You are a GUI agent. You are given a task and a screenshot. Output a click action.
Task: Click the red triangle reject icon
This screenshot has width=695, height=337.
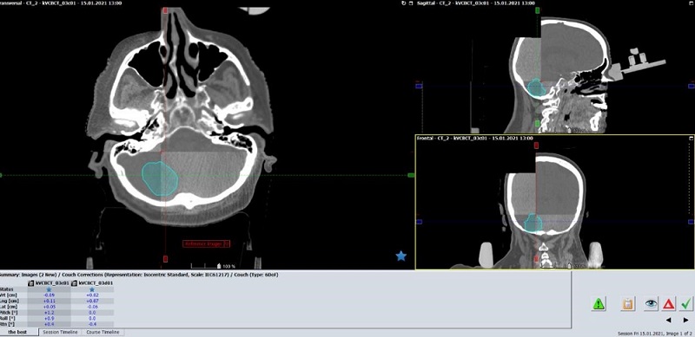668,304
